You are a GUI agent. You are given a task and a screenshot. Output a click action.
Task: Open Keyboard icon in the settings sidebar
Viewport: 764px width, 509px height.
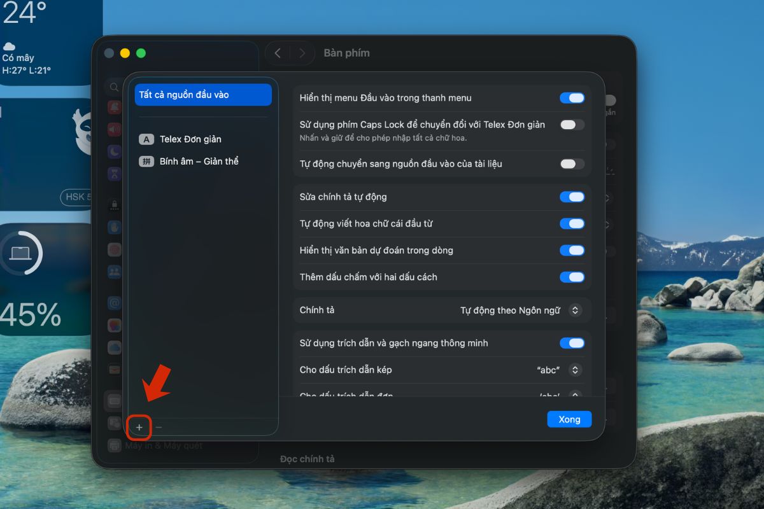click(x=115, y=401)
